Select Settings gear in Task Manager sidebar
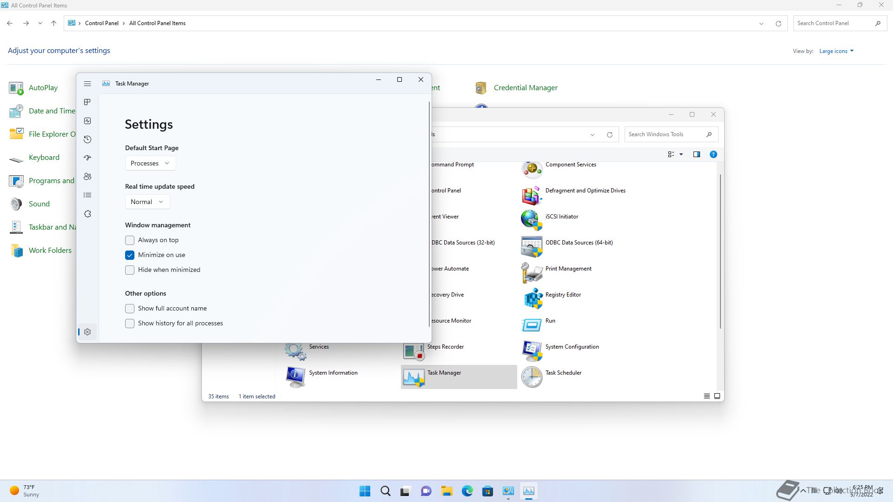 (x=87, y=332)
